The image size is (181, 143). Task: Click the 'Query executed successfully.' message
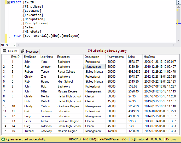coord(26,139)
